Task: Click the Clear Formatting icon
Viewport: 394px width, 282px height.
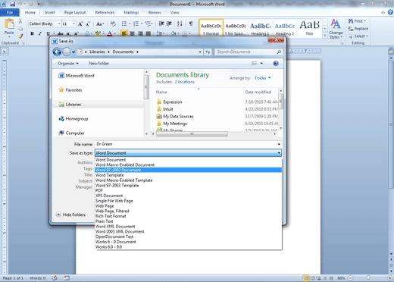Action: tap(113, 24)
